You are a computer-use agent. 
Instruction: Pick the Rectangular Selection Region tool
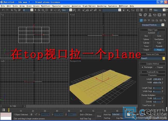click(x=43, y=10)
